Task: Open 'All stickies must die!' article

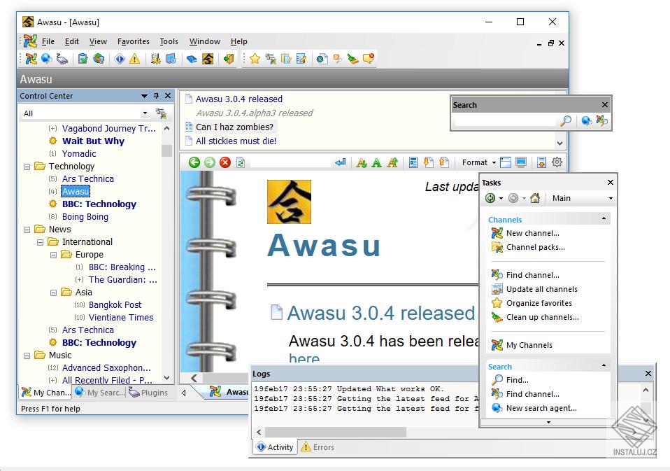Action: pos(236,141)
